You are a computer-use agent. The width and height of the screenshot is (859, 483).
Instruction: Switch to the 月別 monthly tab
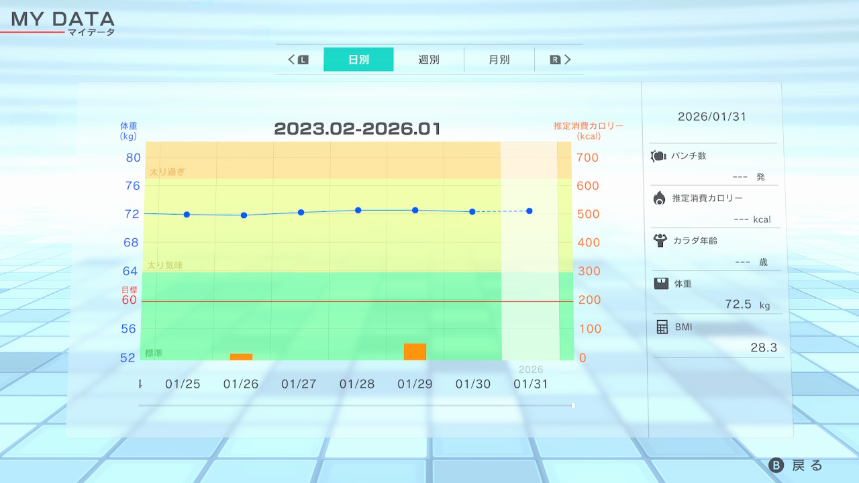(499, 60)
